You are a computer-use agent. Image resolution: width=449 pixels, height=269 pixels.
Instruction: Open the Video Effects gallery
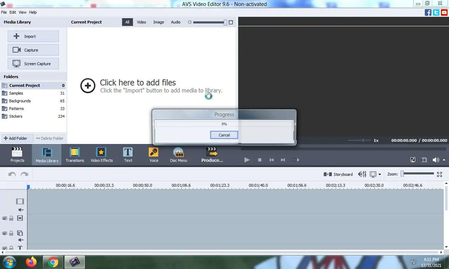(x=101, y=155)
